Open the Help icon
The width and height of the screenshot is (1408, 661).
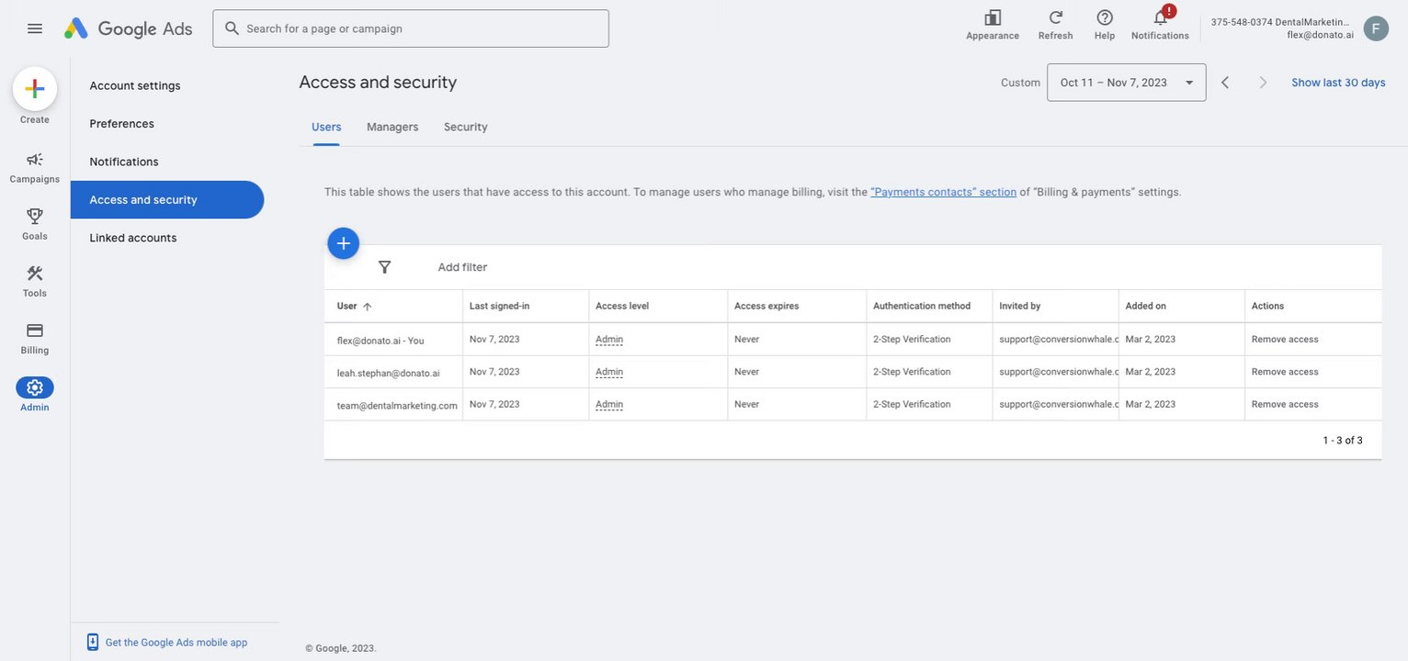[1105, 18]
